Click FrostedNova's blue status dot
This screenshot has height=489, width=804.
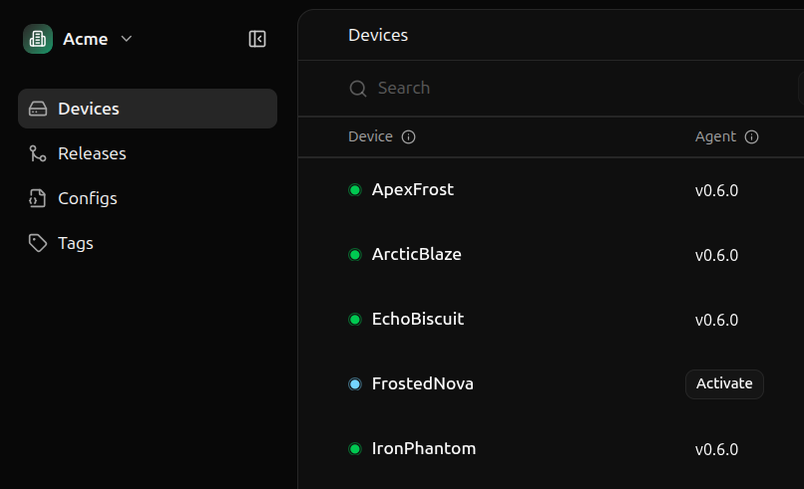[x=354, y=383]
